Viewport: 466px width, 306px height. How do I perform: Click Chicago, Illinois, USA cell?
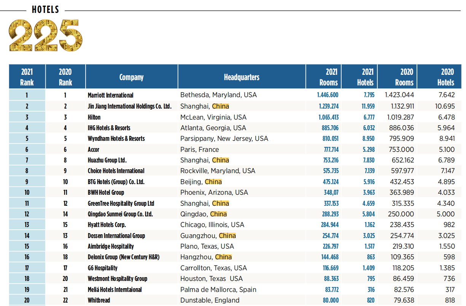pyautogui.click(x=212, y=225)
